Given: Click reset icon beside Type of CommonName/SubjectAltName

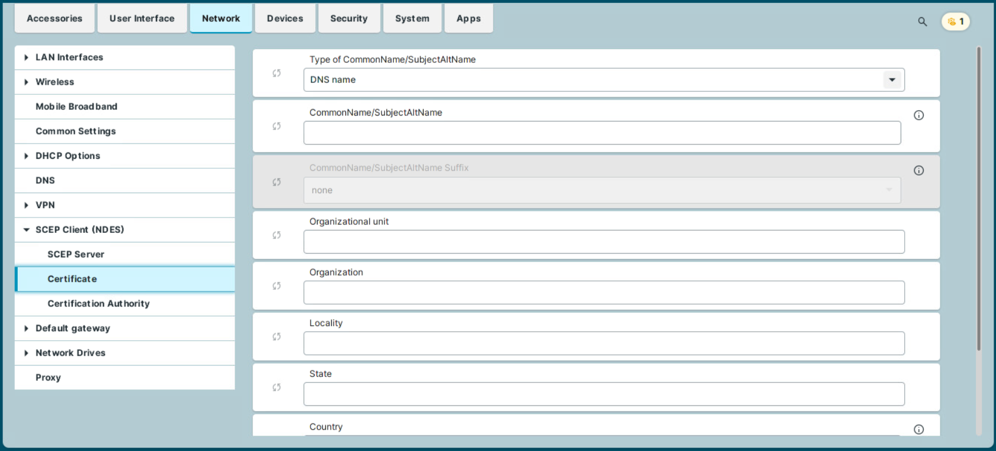Looking at the screenshot, I should [x=277, y=73].
